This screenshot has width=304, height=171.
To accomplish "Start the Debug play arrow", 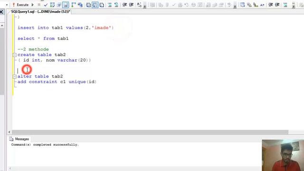I will pyautogui.click(x=33, y=5).
